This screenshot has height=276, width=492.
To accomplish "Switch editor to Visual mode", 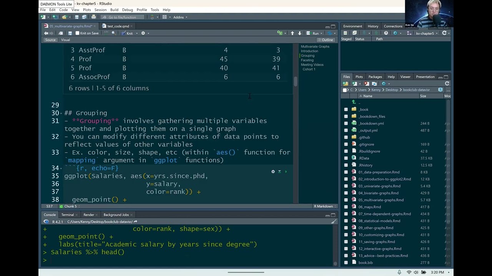I will (65, 40).
